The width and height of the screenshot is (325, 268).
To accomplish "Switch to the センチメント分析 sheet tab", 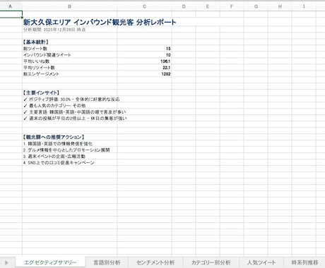I will 155,262.
